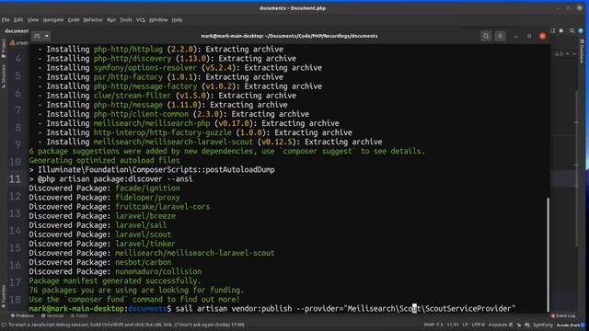Click the 11:31 line-column indicator
589x331 pixels.
click(x=453, y=325)
